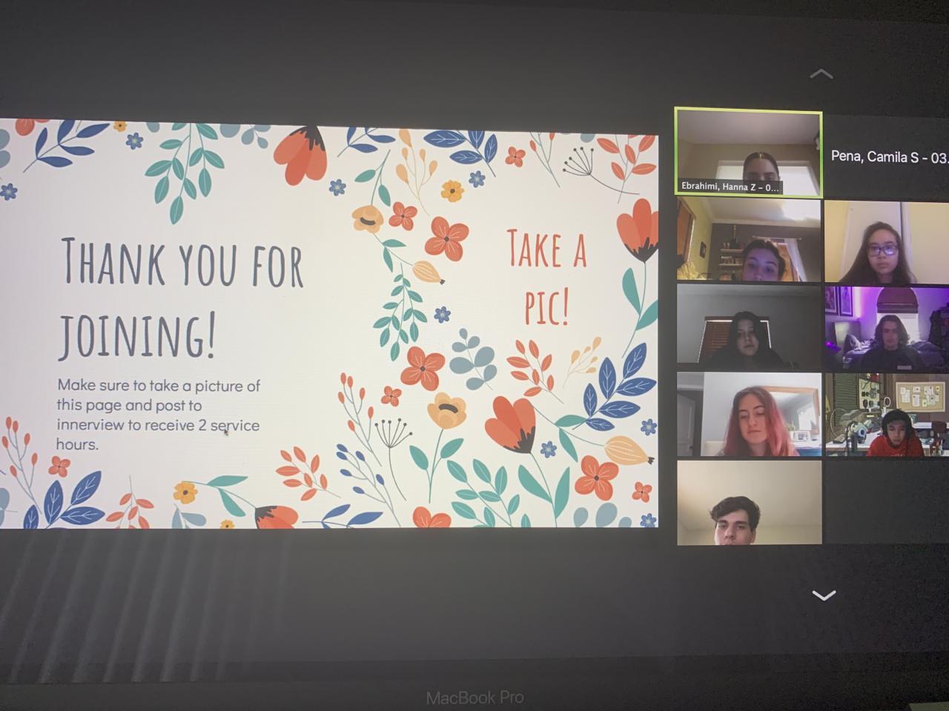Click the "Take a pic!" text on slide
Screen dimensions: 949x711
click(x=547, y=277)
